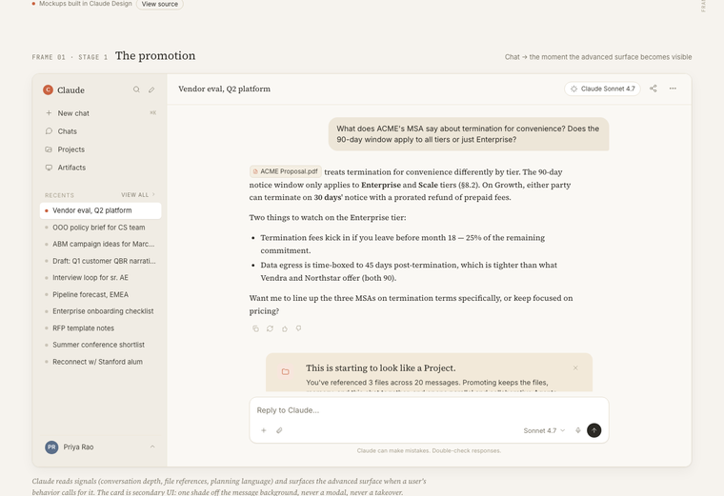Click the microphone voice input icon
Image resolution: width=724 pixels, height=496 pixels.
pos(578,430)
